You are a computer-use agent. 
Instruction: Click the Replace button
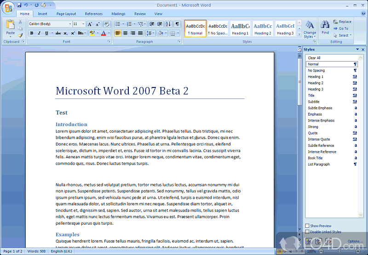tap(342, 22)
